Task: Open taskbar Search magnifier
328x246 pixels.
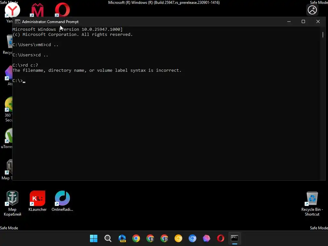Action: [108, 238]
